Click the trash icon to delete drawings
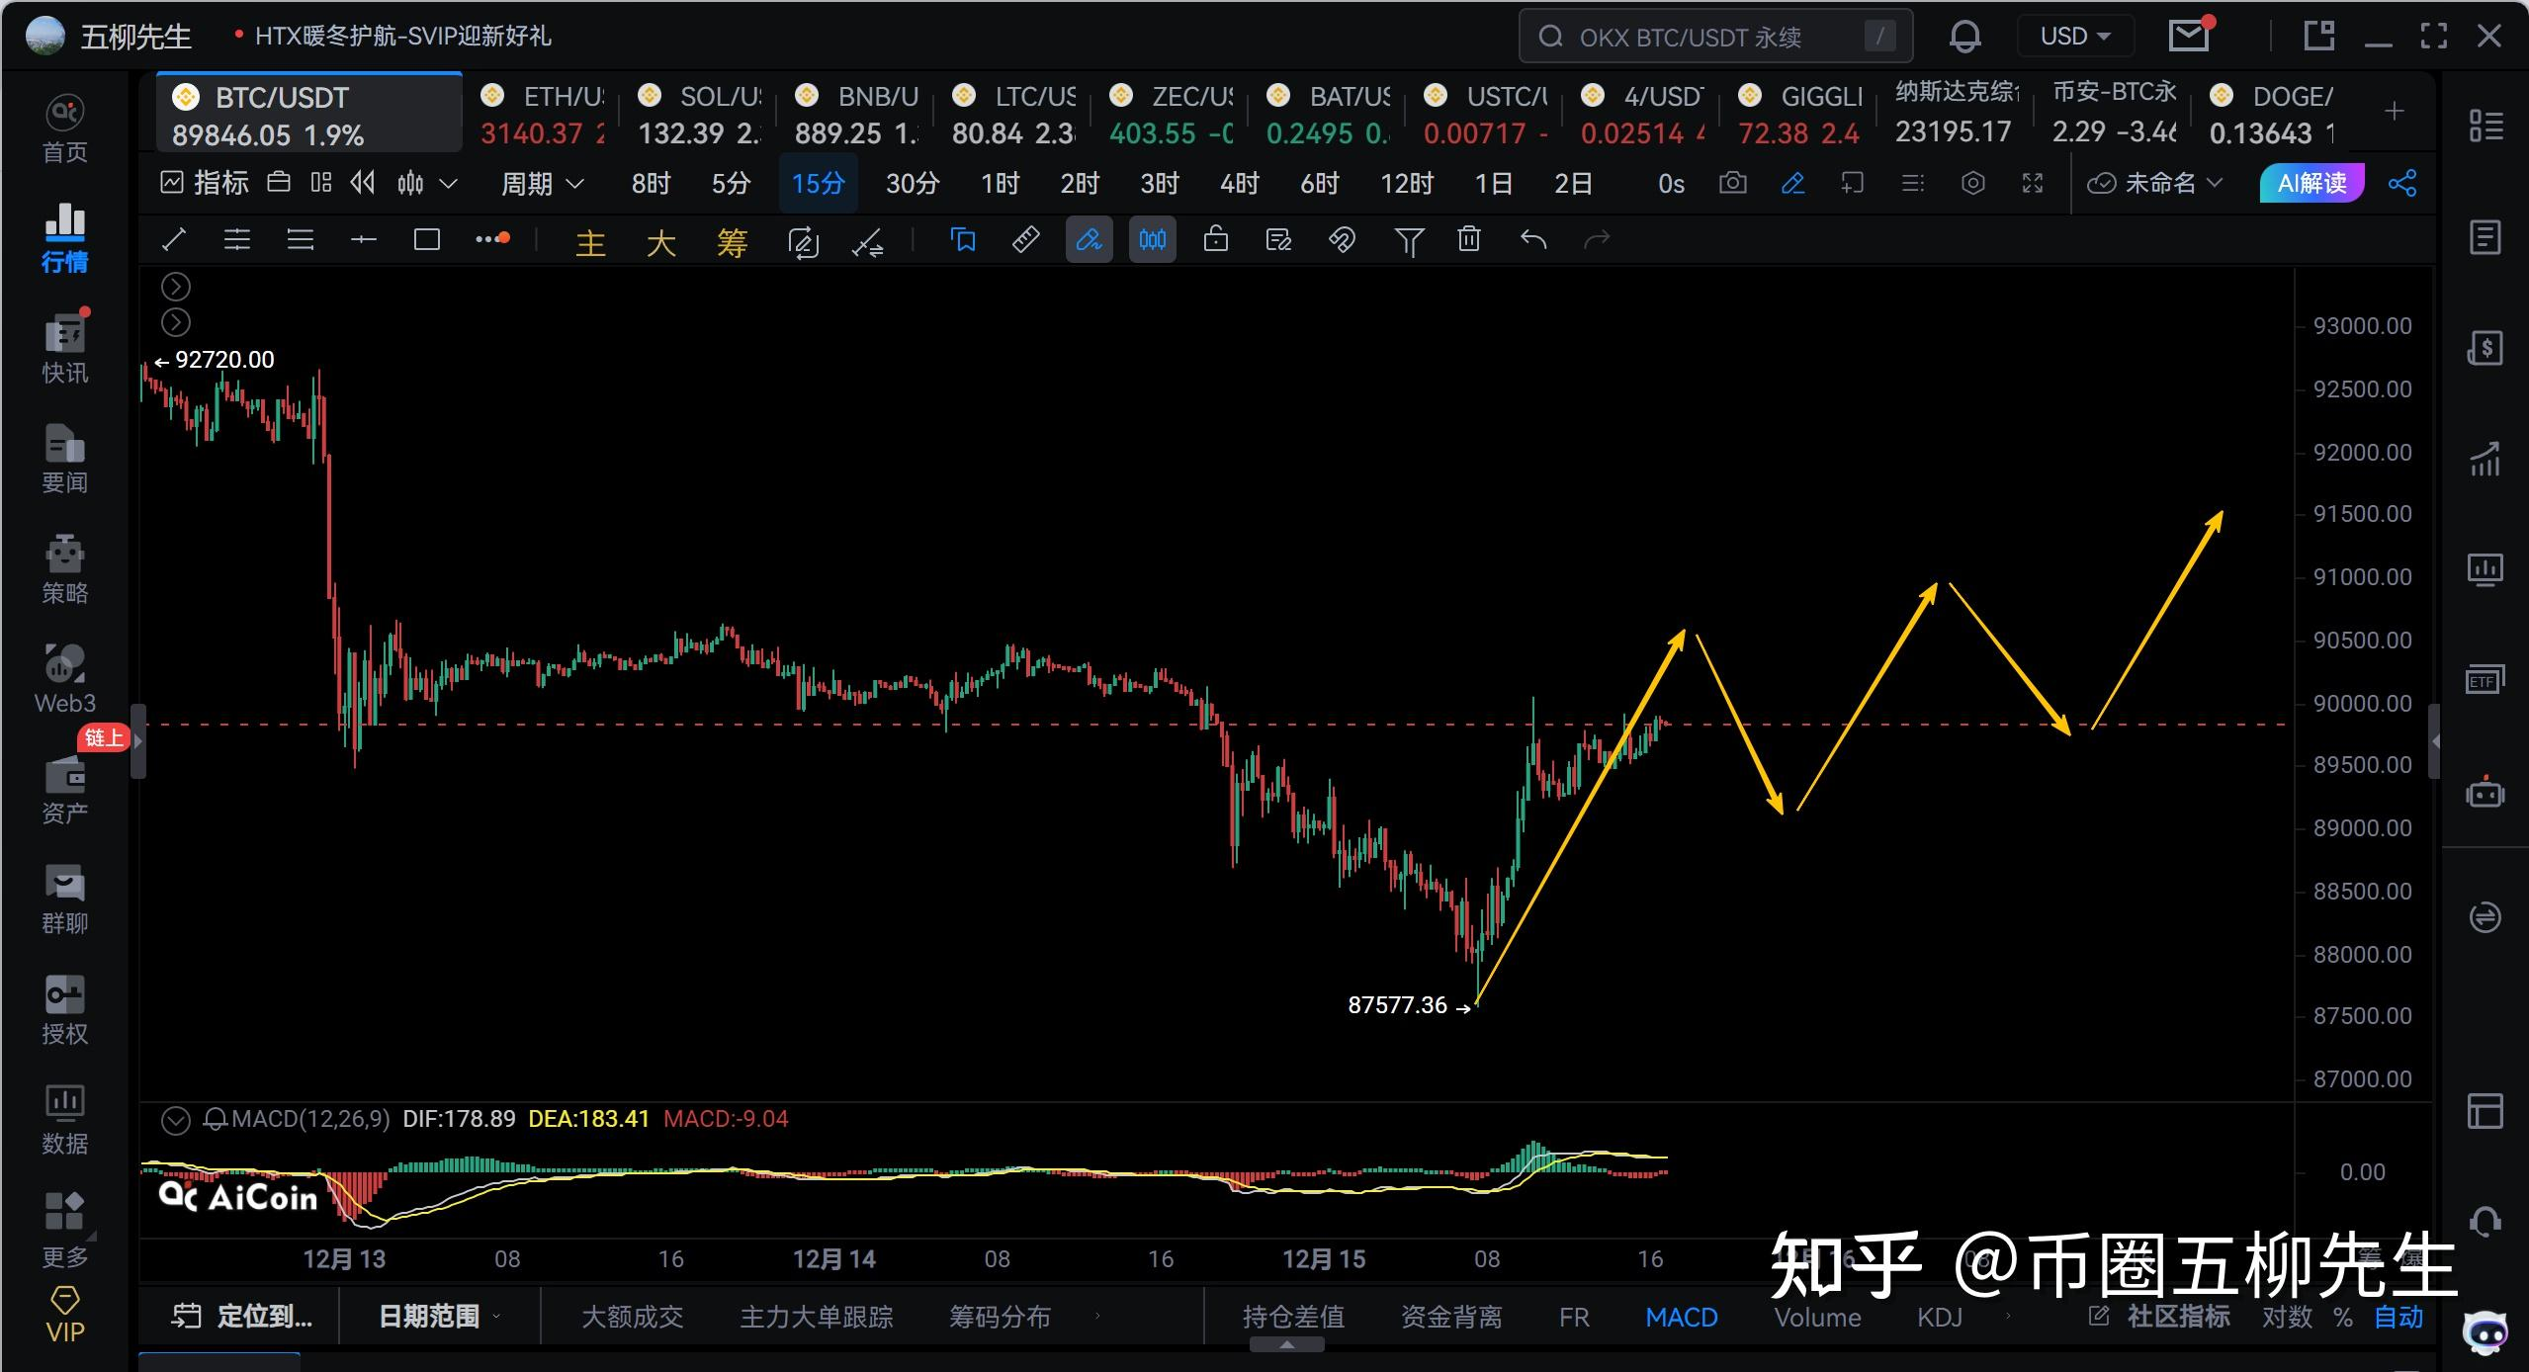The height and width of the screenshot is (1372, 2529). tap(1469, 240)
